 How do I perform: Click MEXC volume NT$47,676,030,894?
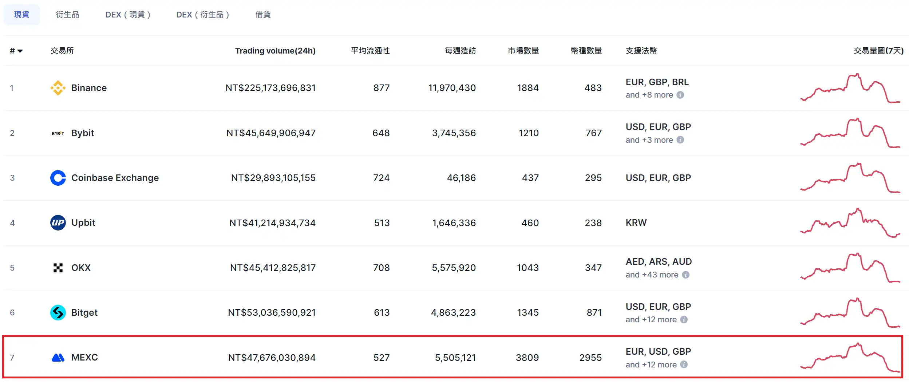pyautogui.click(x=272, y=358)
